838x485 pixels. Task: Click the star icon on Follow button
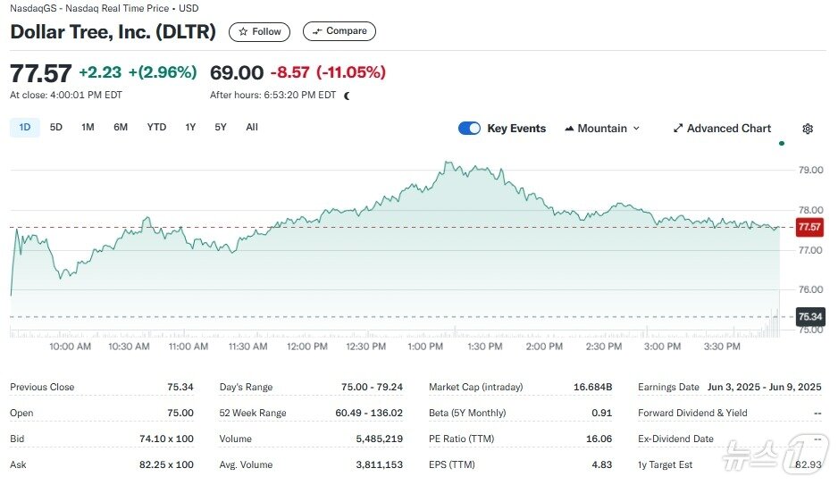point(243,31)
